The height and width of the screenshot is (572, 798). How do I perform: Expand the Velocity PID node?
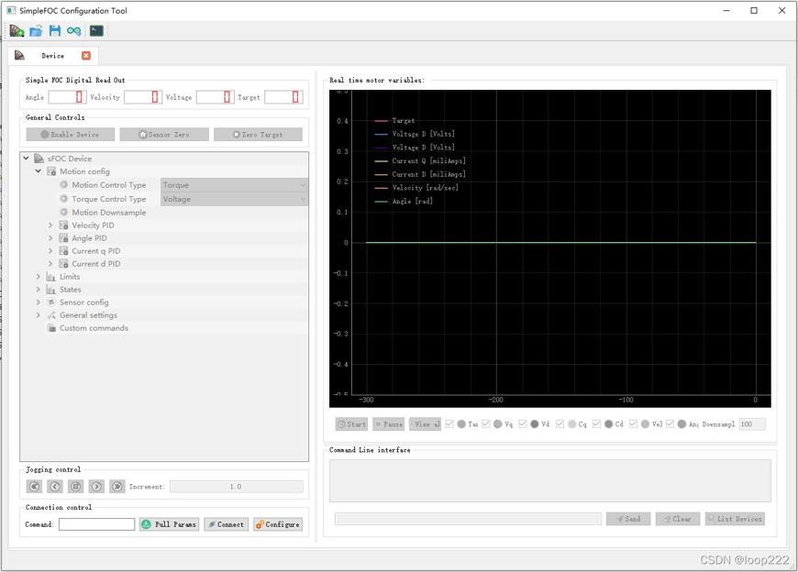click(50, 225)
